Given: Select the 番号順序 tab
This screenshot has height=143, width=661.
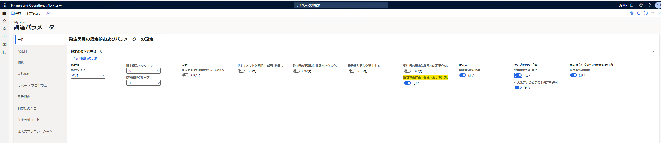Looking at the screenshot, I should point(24,97).
